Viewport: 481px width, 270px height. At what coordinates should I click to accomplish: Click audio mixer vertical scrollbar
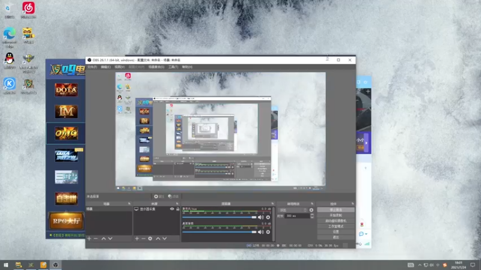point(274,224)
